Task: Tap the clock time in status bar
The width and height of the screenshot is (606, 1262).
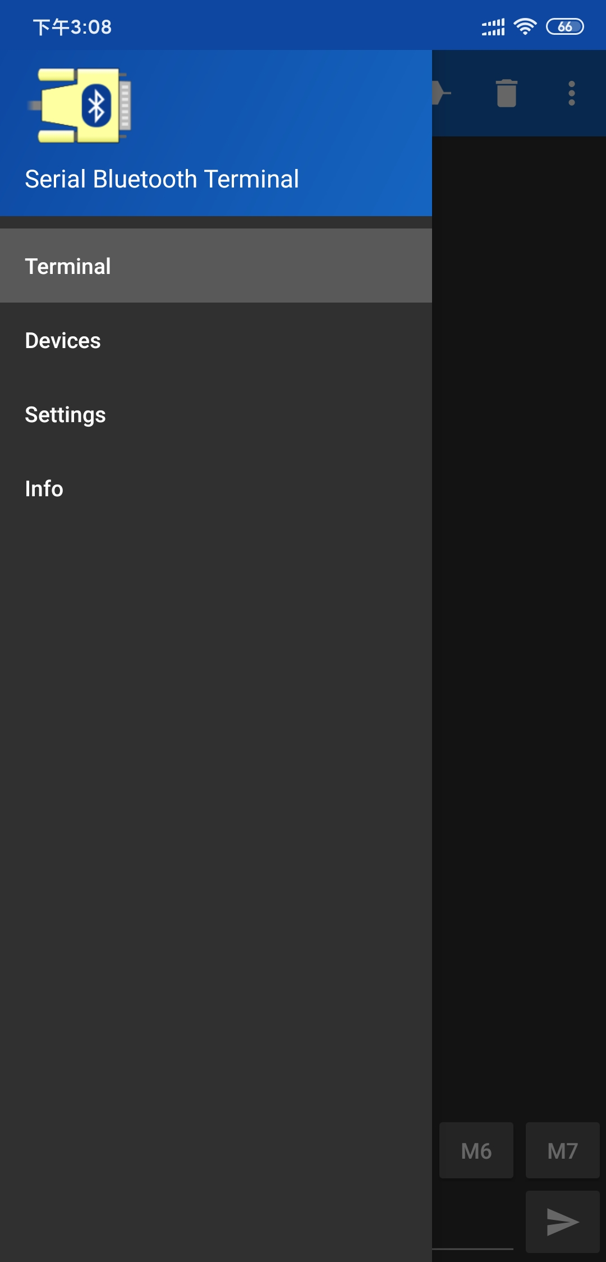Action: click(x=72, y=27)
